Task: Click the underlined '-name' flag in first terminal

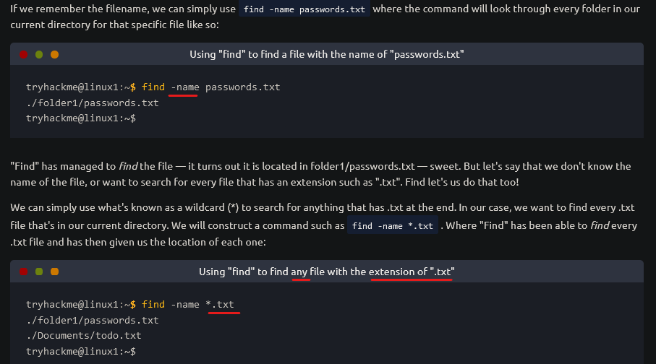Action: click(185, 87)
